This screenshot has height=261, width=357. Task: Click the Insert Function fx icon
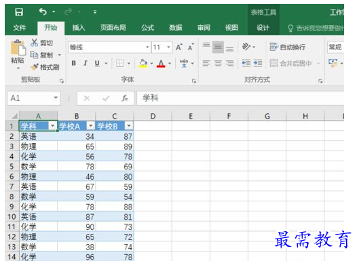coord(124,98)
